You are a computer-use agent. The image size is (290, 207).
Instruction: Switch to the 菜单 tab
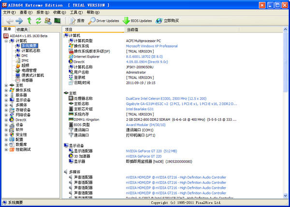click(x=7, y=29)
